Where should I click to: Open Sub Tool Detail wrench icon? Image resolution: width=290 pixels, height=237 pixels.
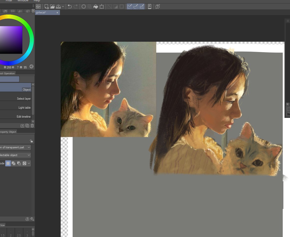point(32,219)
